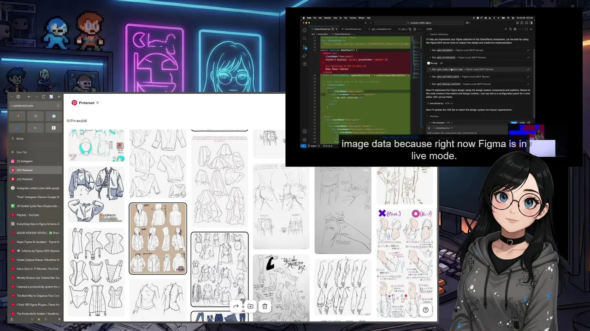Switch to Schema by Figma 2025 Keynote tab
The height and width of the screenshot is (331, 590).
click(x=35, y=251)
